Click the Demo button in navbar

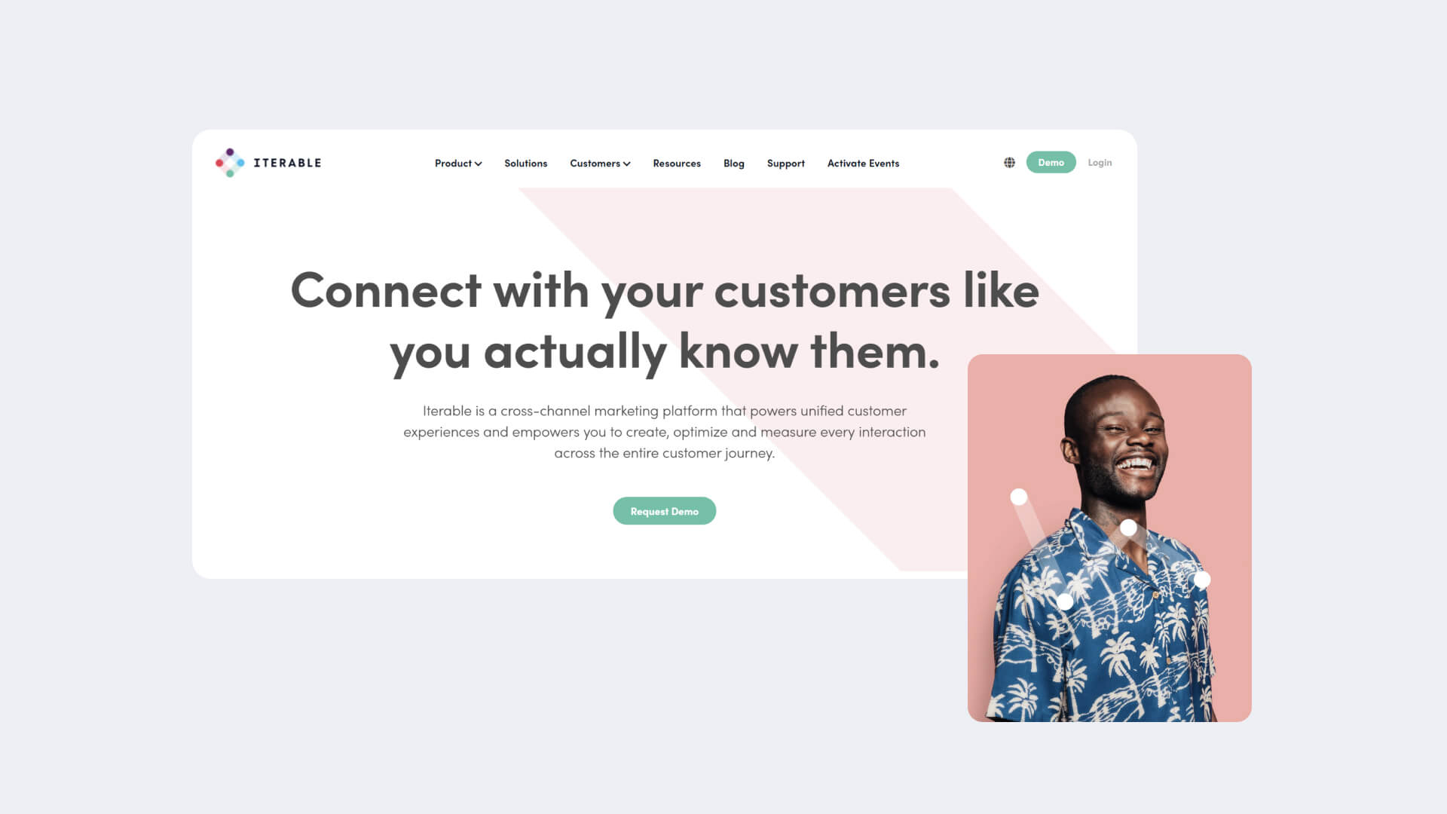[1051, 162]
